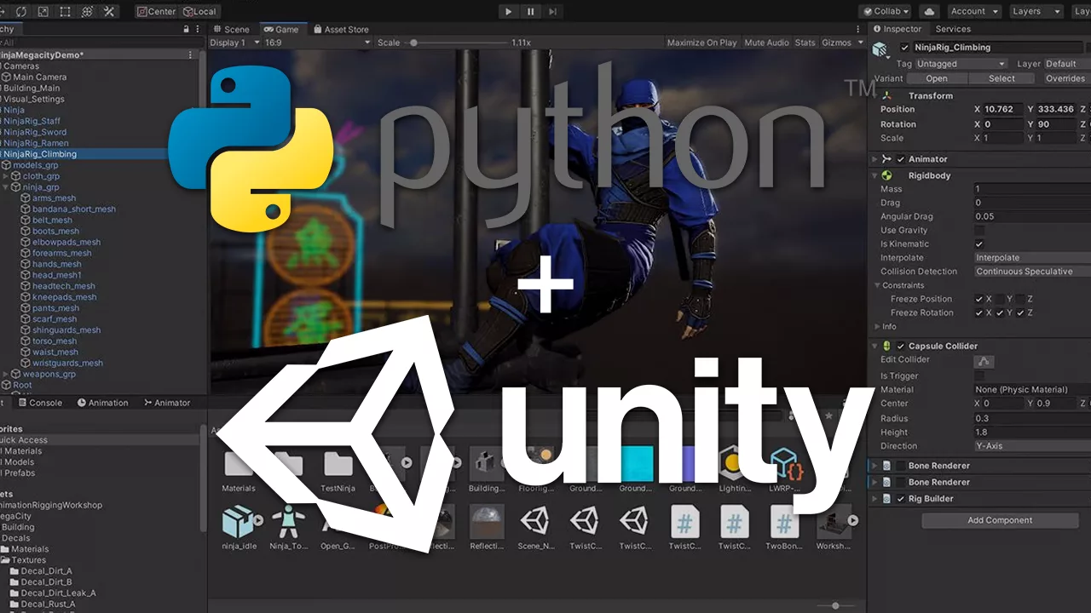Open the Collab dropdown

click(x=886, y=11)
